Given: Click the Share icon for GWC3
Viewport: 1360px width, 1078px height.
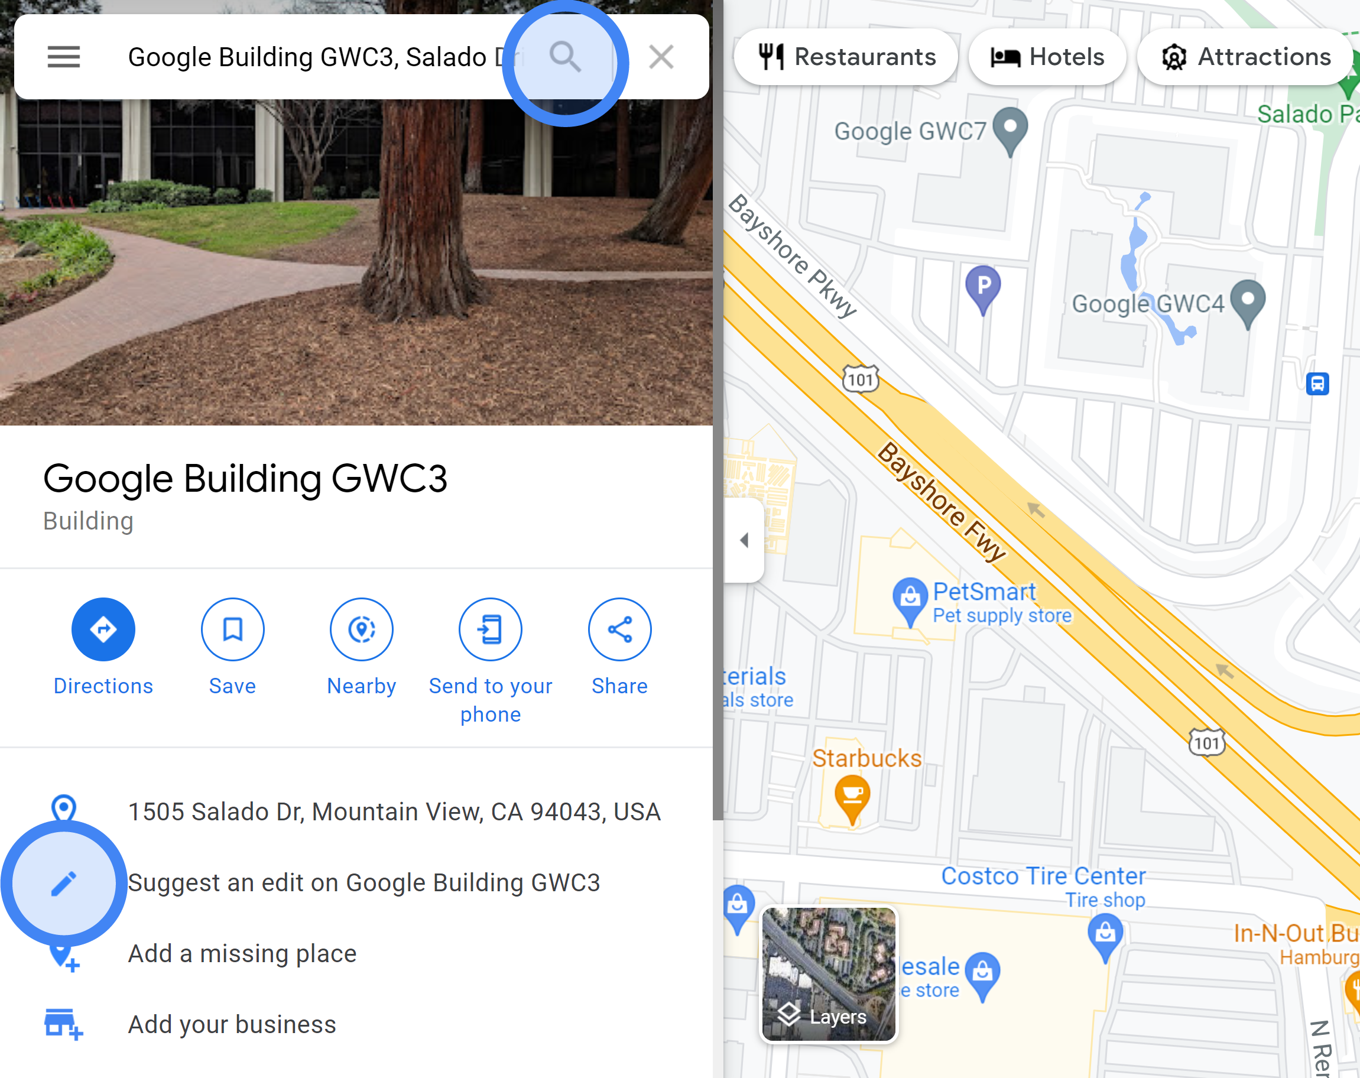Looking at the screenshot, I should (619, 630).
